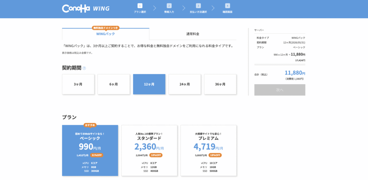Select the 3ヶ月 contract period
Image resolution: width=368 pixels, height=180 pixels.
click(x=78, y=84)
